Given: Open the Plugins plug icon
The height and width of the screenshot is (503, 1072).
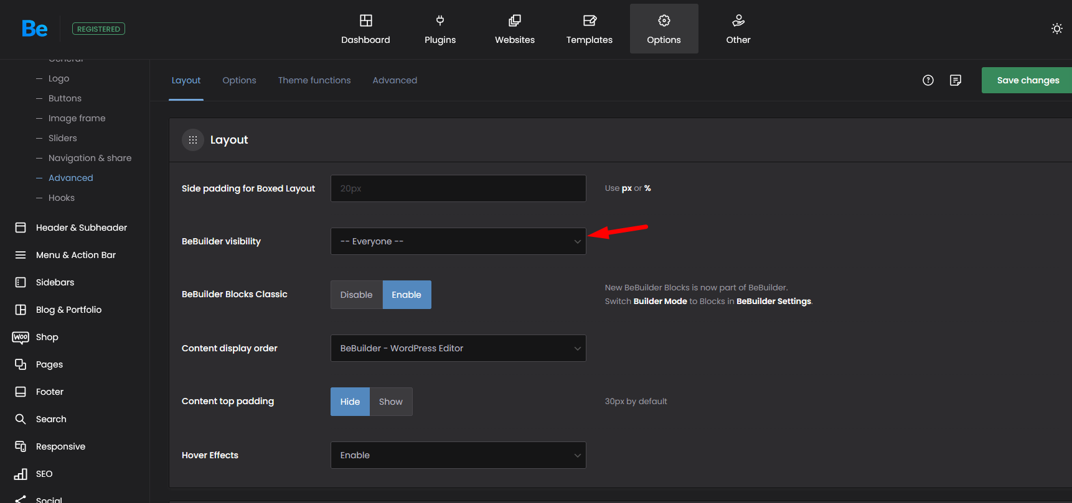Looking at the screenshot, I should coord(440,21).
